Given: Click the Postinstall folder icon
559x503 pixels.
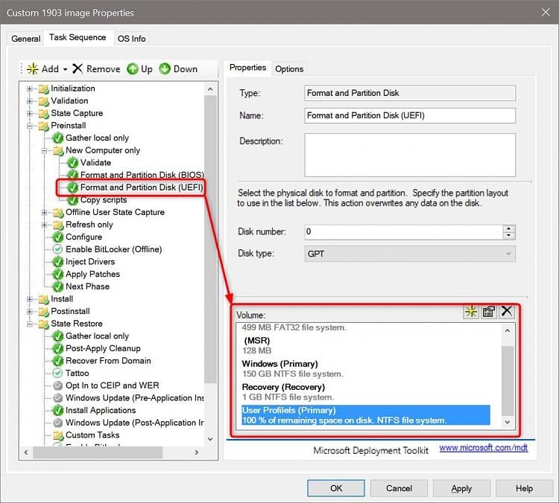Looking at the screenshot, I should [43, 312].
